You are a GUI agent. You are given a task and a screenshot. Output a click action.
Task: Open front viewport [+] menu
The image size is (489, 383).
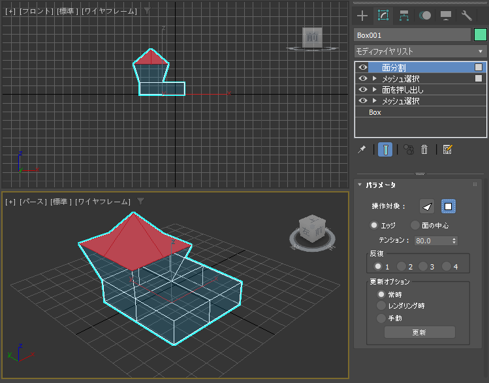pyautogui.click(x=10, y=11)
